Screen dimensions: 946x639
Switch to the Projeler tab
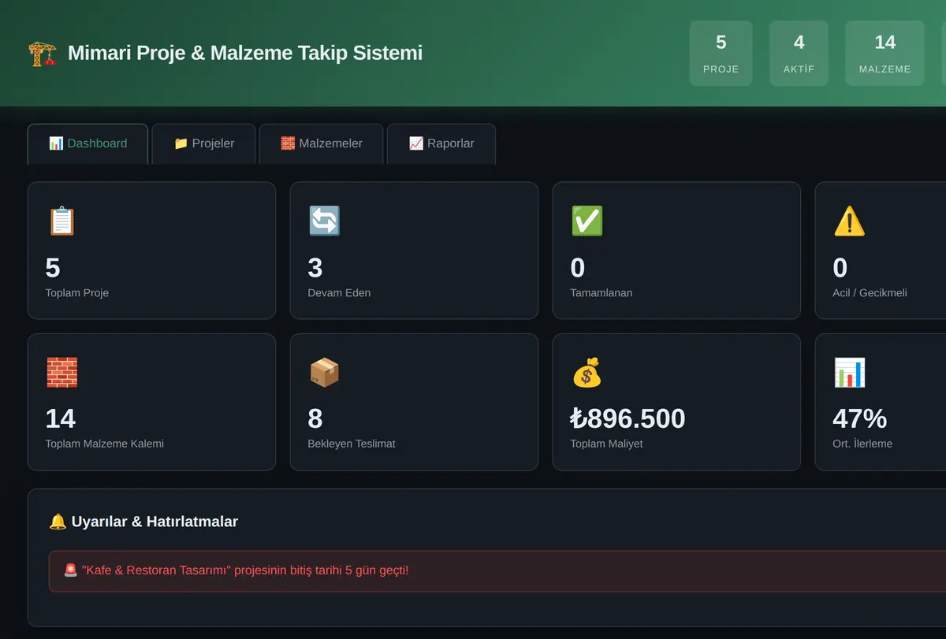tap(203, 143)
